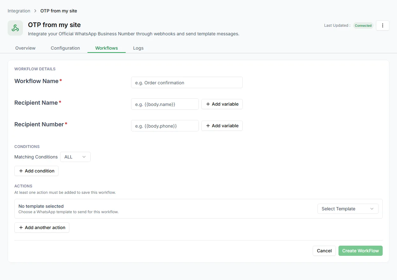Open the Logs tab

138,48
